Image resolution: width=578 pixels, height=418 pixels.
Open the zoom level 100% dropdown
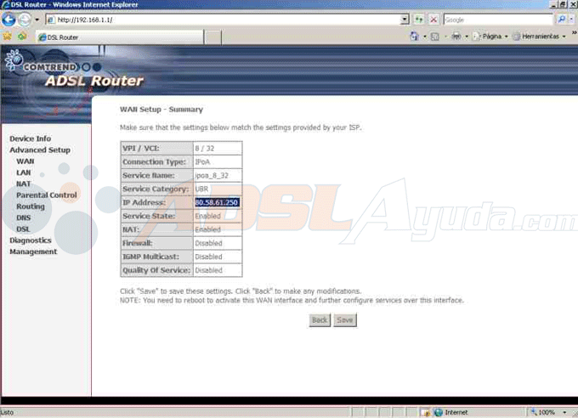pyautogui.click(x=552, y=412)
